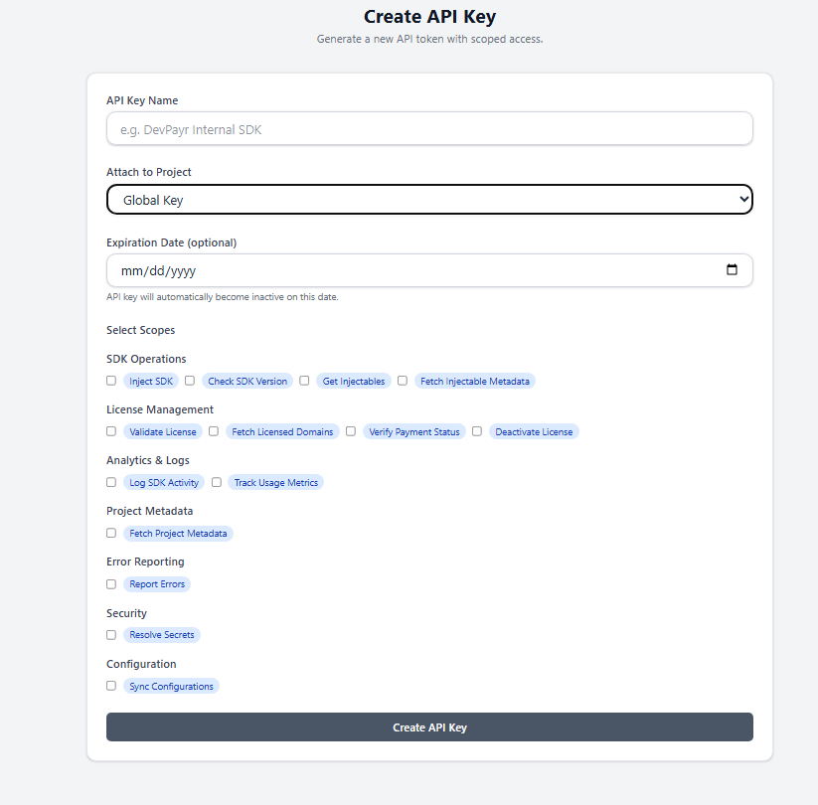Click the Sync Configurations scope label
Screen dimensions: 818x805
coord(171,687)
